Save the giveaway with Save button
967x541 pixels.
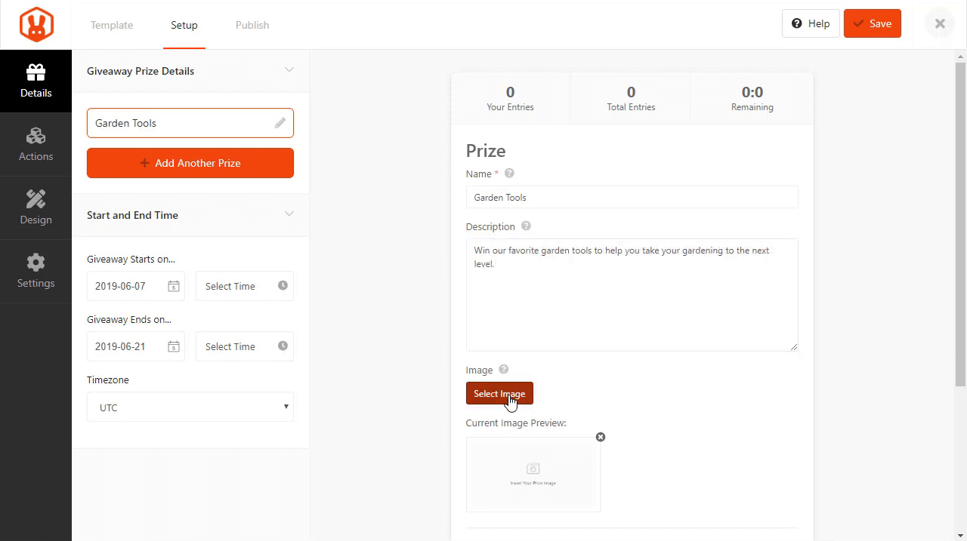click(872, 23)
